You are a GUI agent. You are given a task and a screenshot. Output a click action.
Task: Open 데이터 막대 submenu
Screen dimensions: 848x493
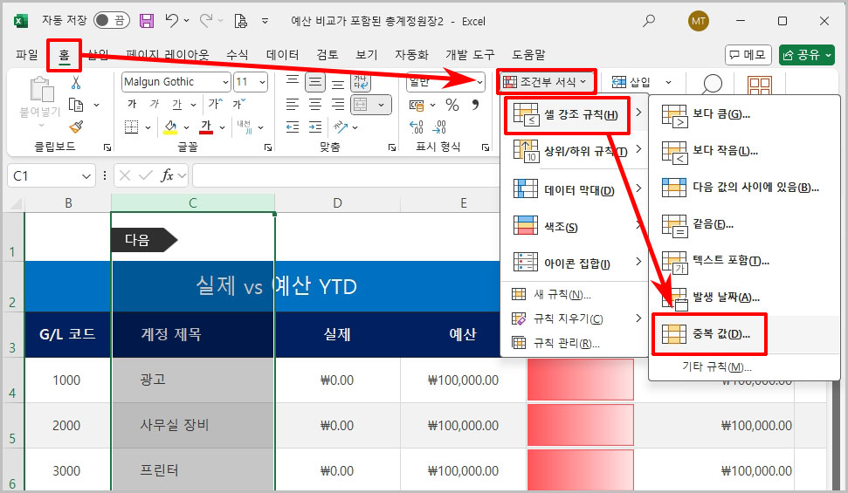tap(575, 189)
